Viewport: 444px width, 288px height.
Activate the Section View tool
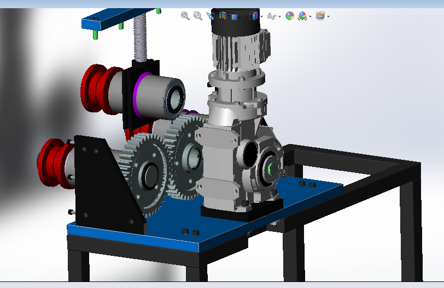point(223,16)
